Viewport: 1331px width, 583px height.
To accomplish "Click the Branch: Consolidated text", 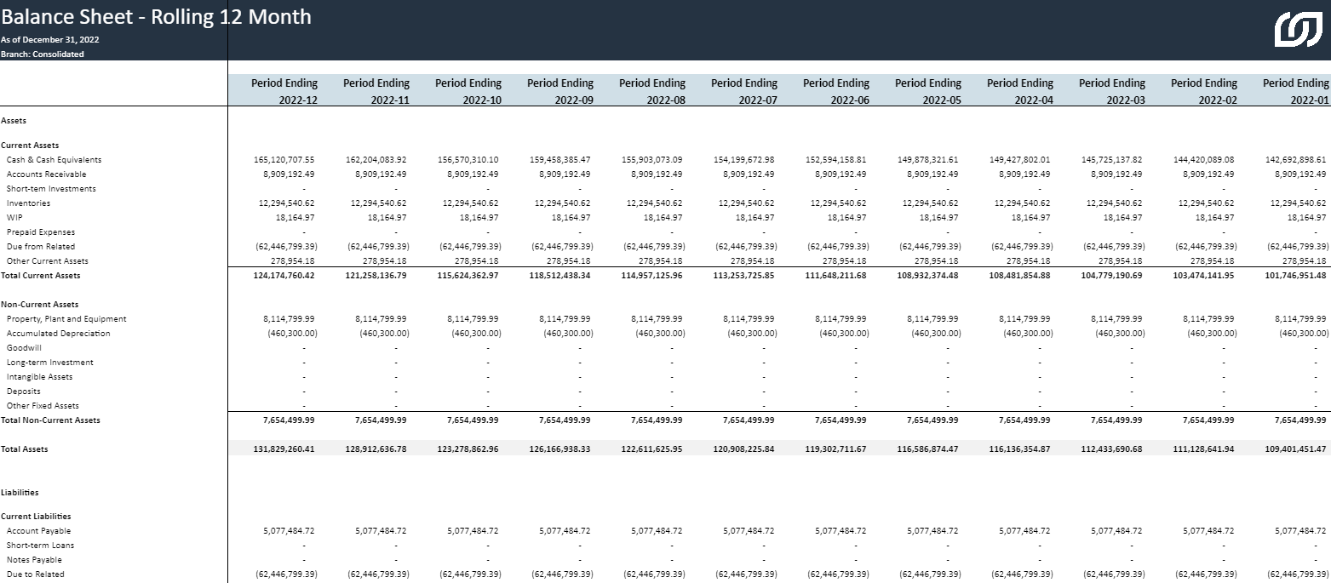I will coord(43,54).
